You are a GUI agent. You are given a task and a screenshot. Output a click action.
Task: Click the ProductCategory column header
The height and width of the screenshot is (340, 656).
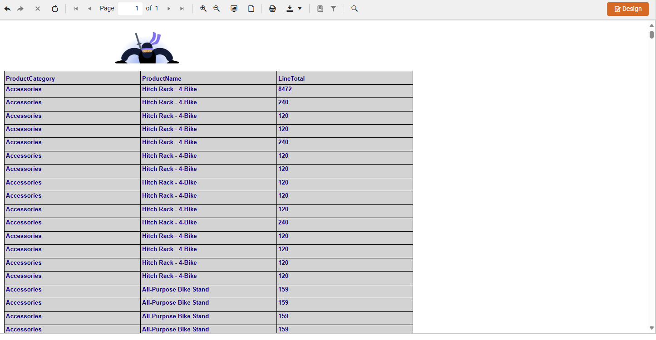coord(30,78)
